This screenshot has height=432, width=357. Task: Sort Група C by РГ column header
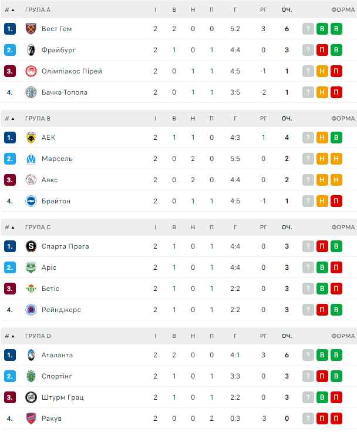pos(263,227)
